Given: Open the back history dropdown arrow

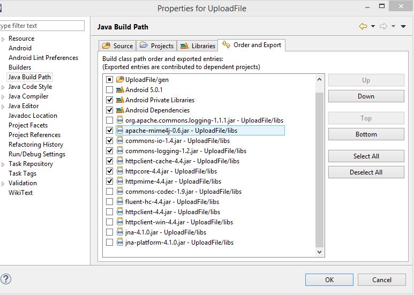Looking at the screenshot, I should coord(373,26).
